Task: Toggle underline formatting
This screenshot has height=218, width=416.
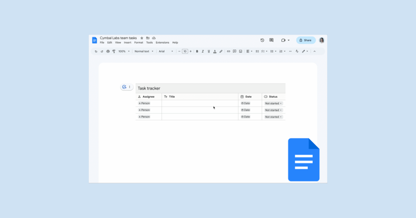Action: click(208, 51)
